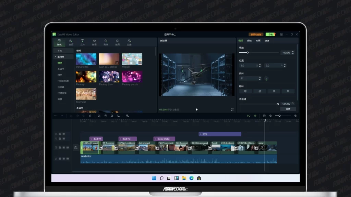Click the delete trash icon in timeline toolbar
The height and width of the screenshot is (197, 351).
pyautogui.click(x=90, y=116)
